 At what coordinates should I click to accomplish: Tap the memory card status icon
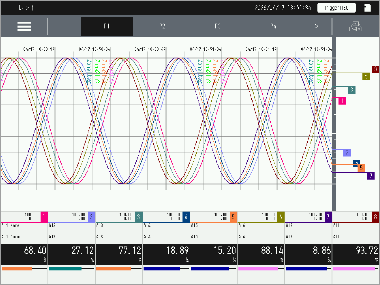[367, 8]
